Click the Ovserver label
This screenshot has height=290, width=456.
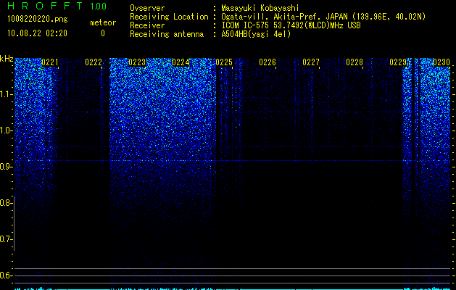pyautogui.click(x=147, y=8)
